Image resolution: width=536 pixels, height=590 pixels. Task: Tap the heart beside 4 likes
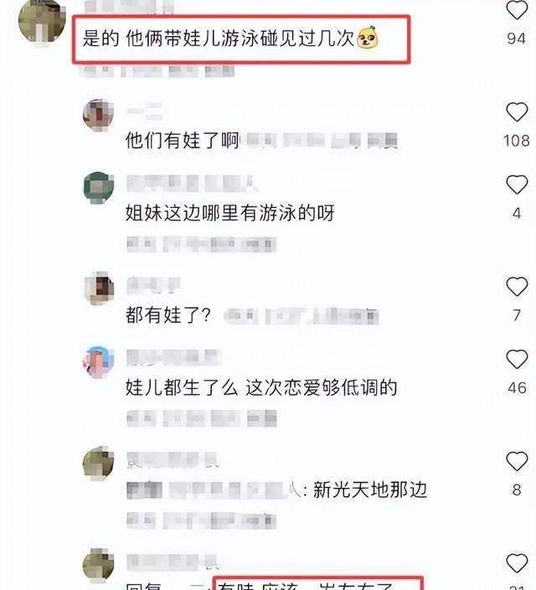(517, 184)
